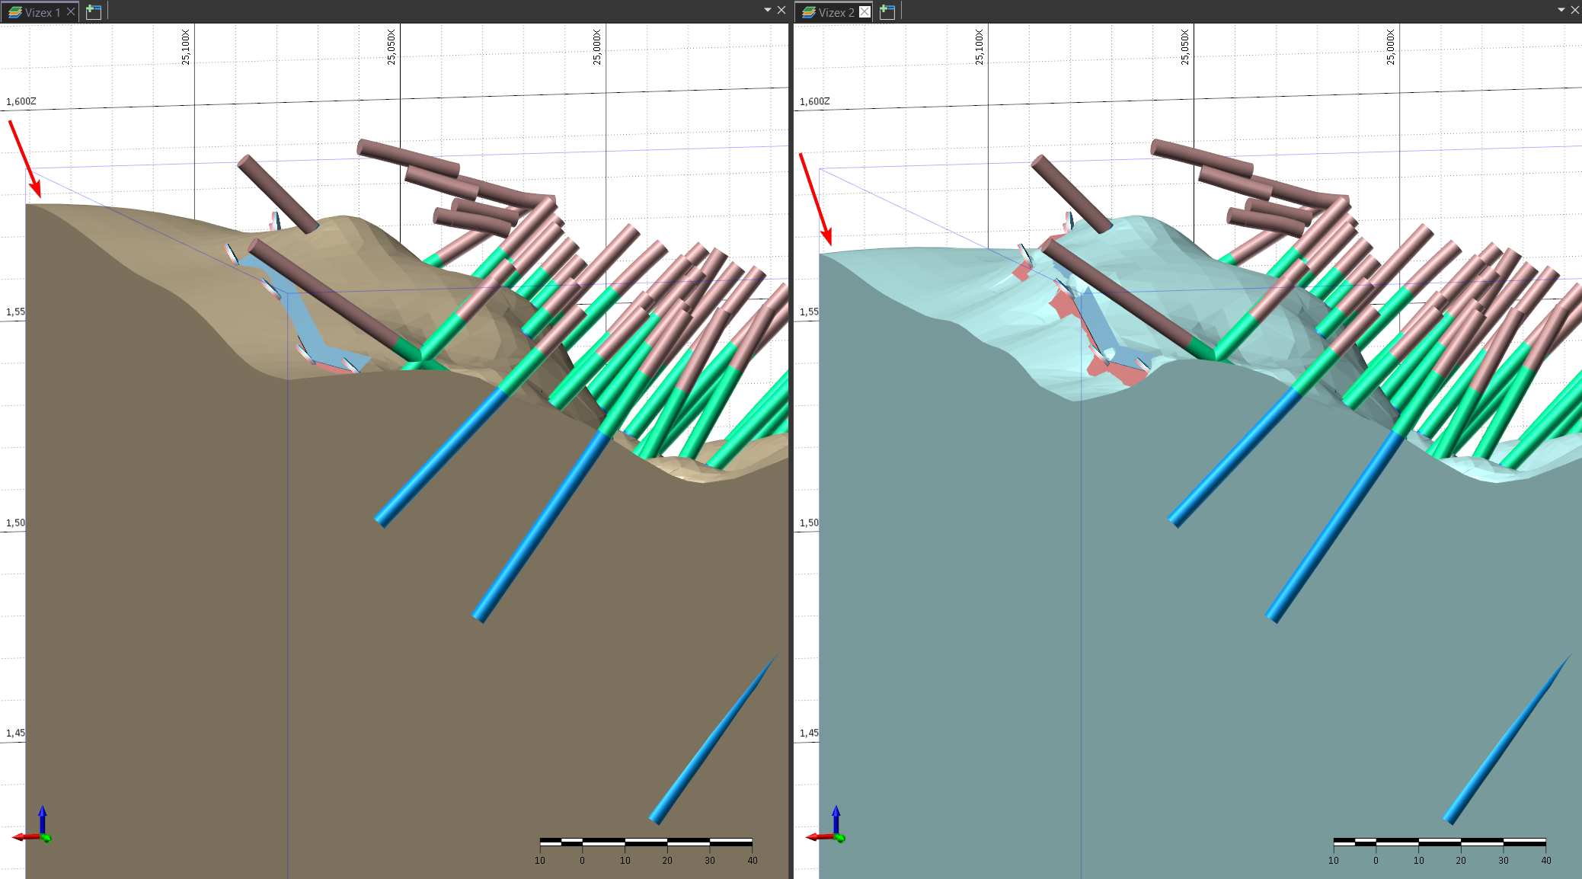The image size is (1582, 879).
Task: Click the scale bar in Vizex 2
Action: pos(1440,842)
